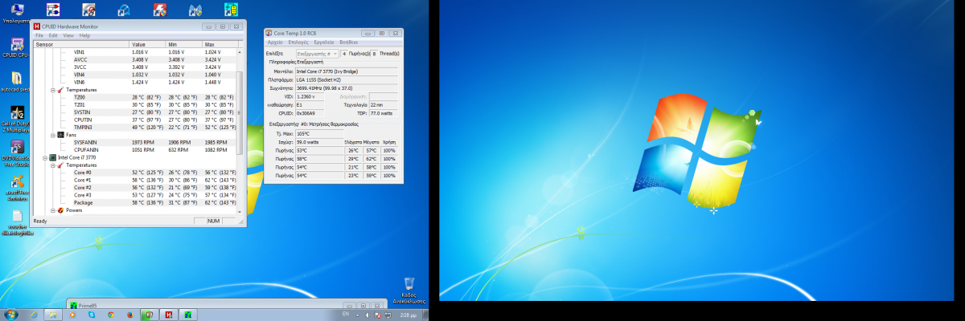Open Windows Explorer folder on taskbar
The height and width of the screenshot is (321, 965).
pos(53,314)
